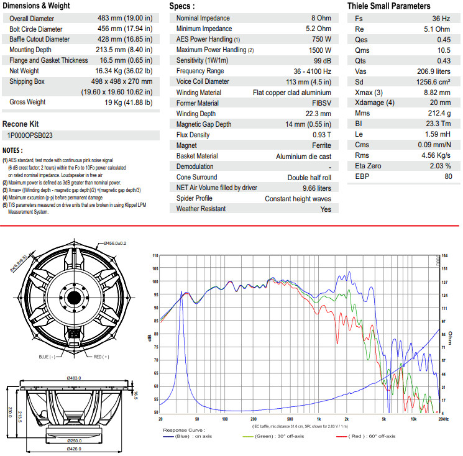Image resolution: width=463 pixels, height=456 pixels.
Task: Click NET Air Volume 9.66 liters value
Action: point(317,188)
